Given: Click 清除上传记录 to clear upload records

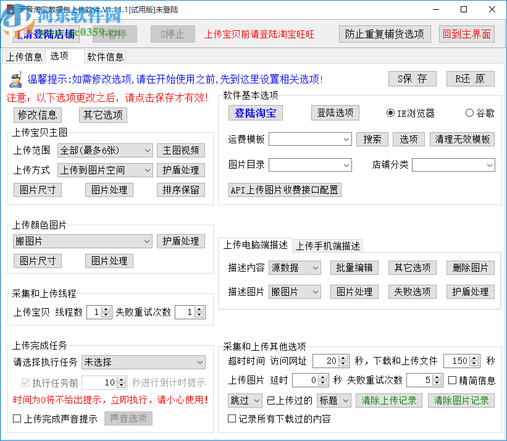Looking at the screenshot, I should [x=389, y=400].
